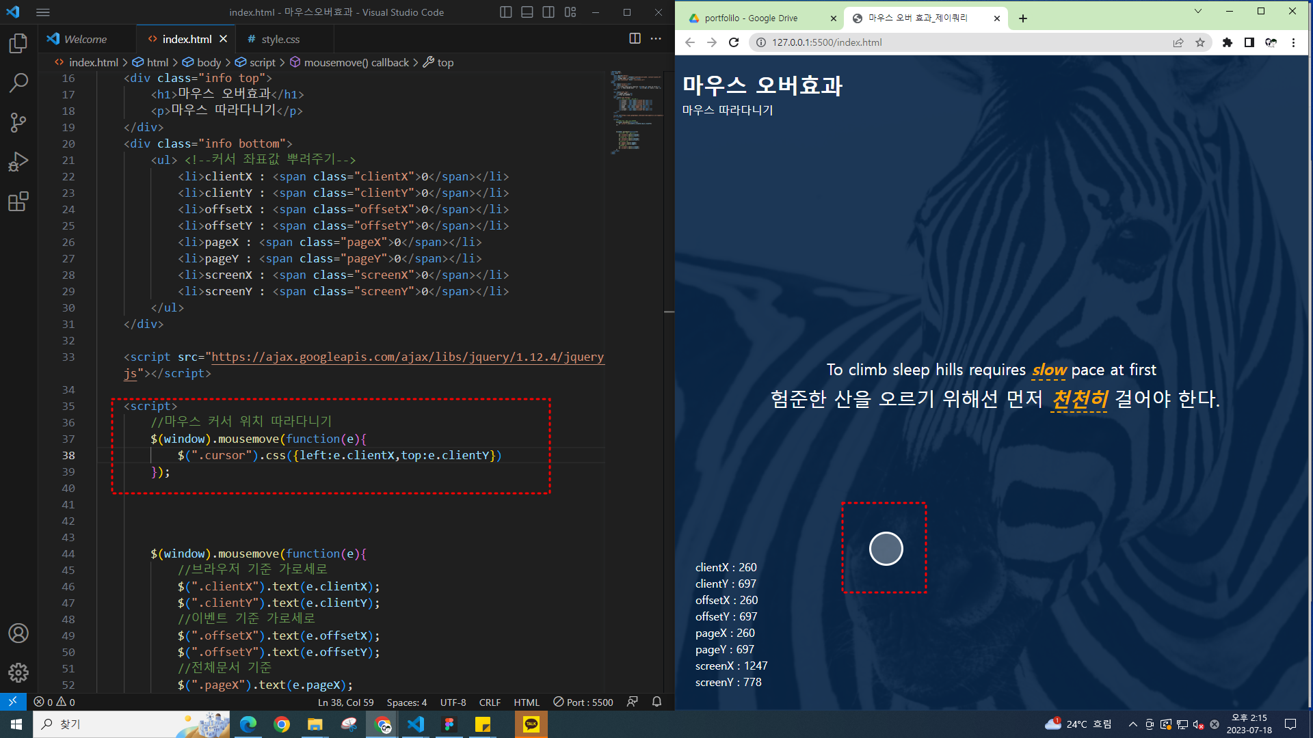Open the Manage gear menu
The image size is (1313, 738).
coord(18,673)
